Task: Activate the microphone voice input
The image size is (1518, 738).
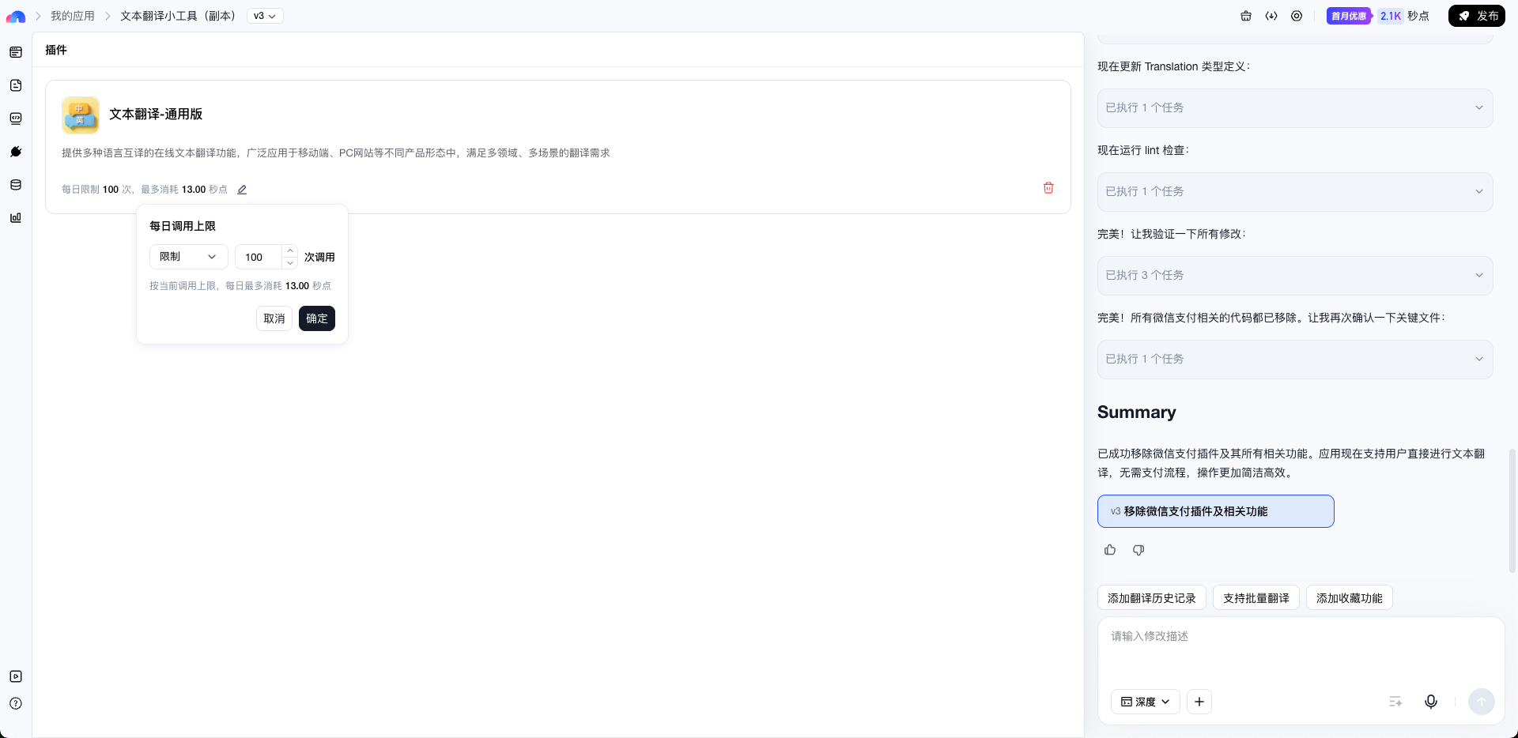Action: [1430, 702]
